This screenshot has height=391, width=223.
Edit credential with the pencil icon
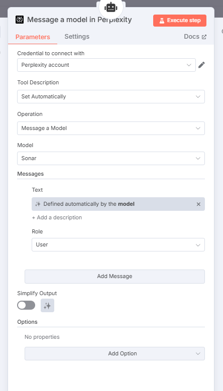201,65
